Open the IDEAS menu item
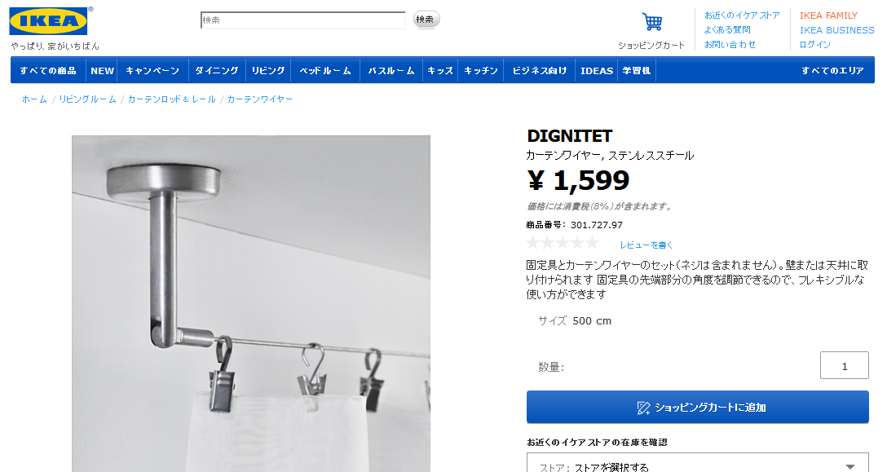 597,71
